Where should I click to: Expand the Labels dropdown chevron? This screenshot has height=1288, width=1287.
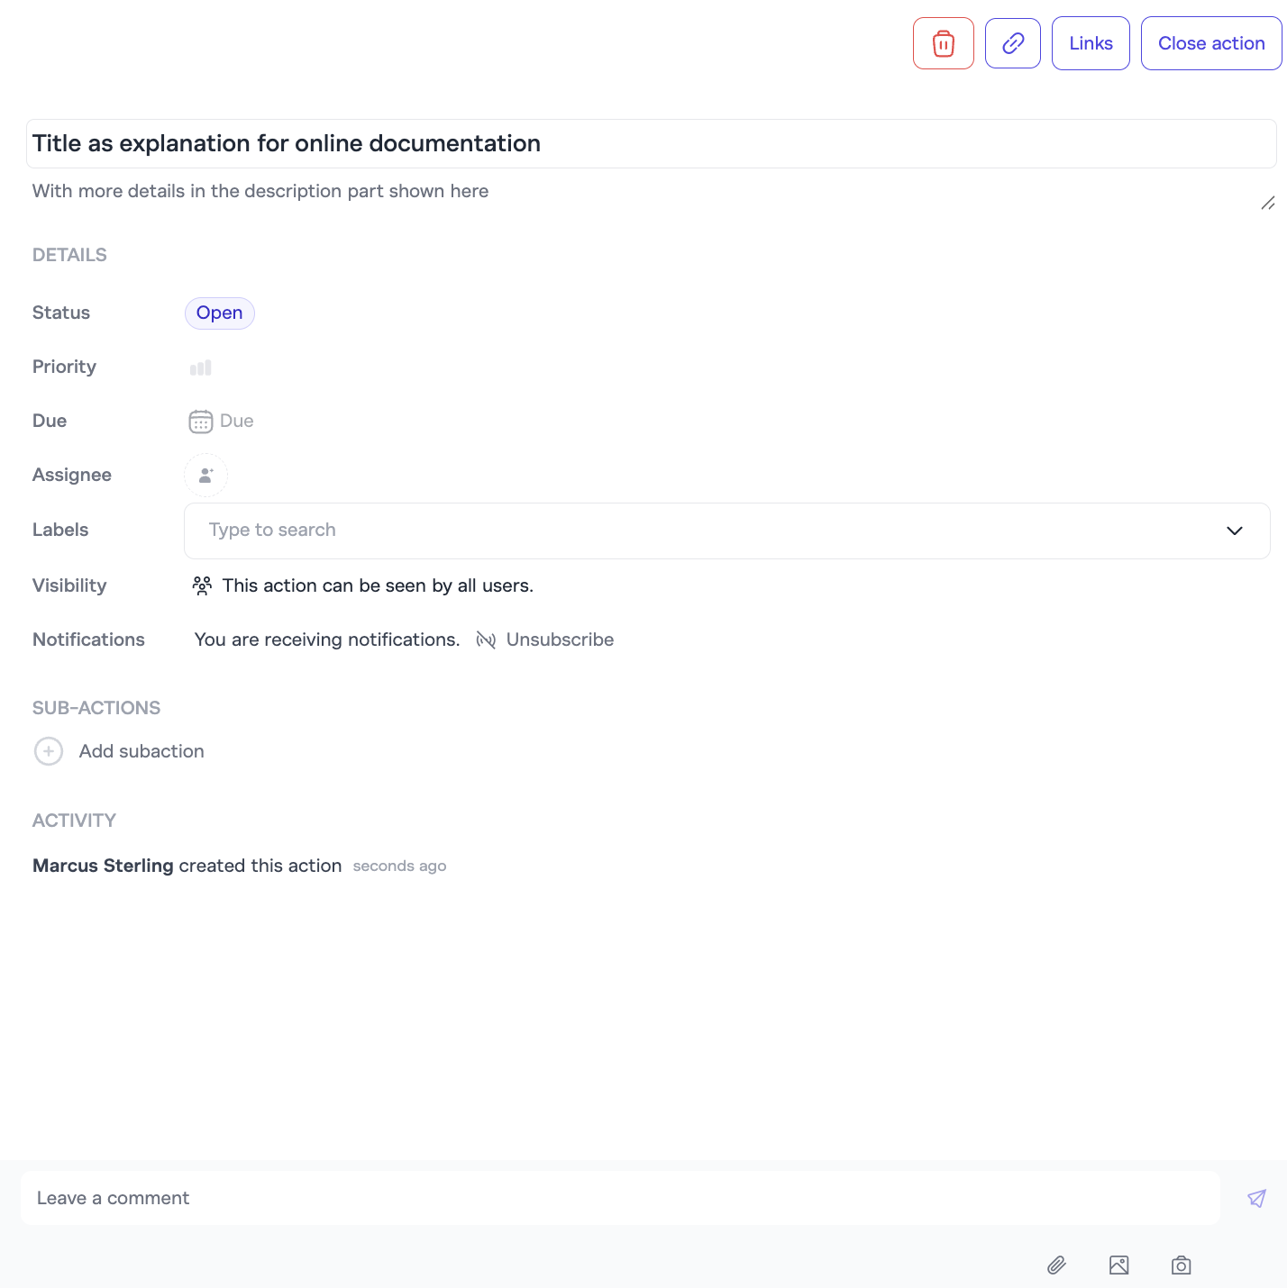(x=1234, y=531)
